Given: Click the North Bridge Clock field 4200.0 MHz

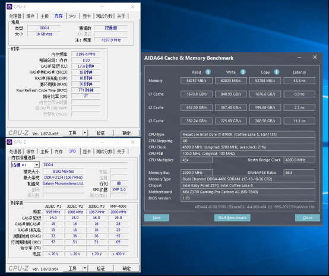Looking at the screenshot, I should tap(299, 160).
